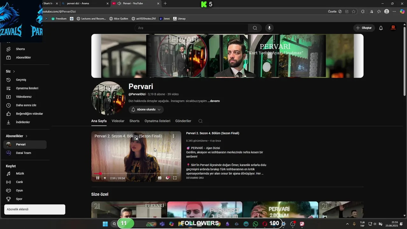
Task: Open the Litmap bookmark
Action: click(x=179, y=18)
